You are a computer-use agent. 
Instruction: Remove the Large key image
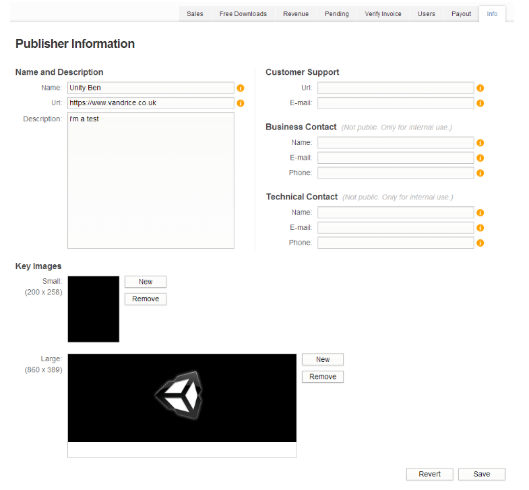click(323, 377)
